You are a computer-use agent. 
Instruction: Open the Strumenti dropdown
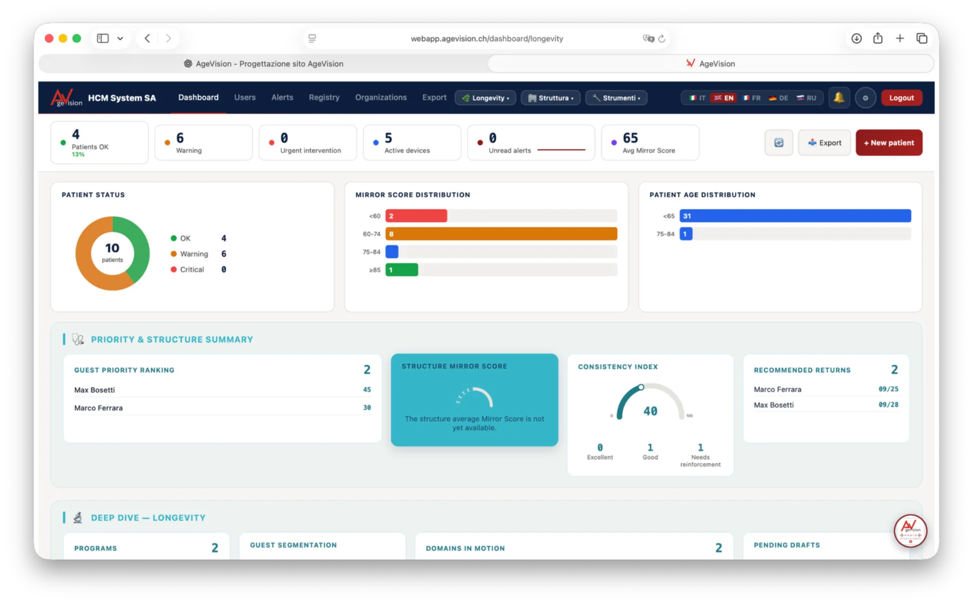click(616, 98)
